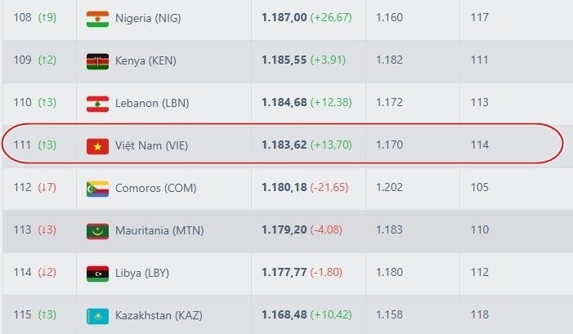This screenshot has width=573, height=334.
Task: Click Kenya's rank number 109
Action: coord(22,60)
